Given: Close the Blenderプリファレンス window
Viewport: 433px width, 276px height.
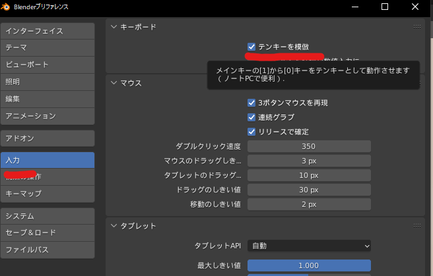Looking at the screenshot, I should coord(415,7).
